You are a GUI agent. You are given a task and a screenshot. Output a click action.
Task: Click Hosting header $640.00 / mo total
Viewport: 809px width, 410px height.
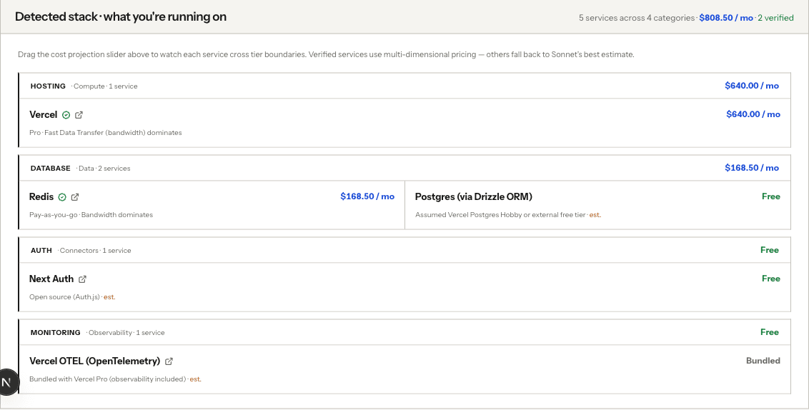click(x=752, y=86)
